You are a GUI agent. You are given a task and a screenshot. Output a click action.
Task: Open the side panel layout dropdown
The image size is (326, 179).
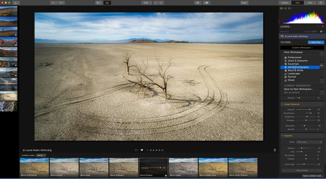pos(99,3)
